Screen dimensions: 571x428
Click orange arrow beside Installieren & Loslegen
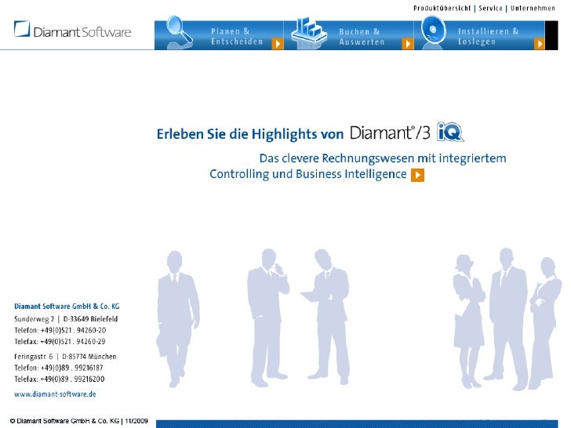tap(540, 44)
